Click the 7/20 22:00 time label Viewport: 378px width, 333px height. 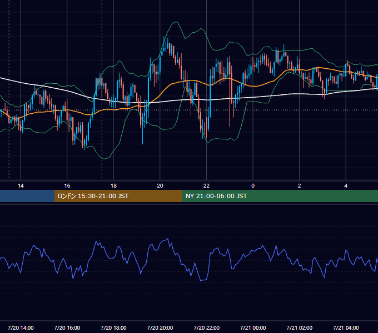207,327
